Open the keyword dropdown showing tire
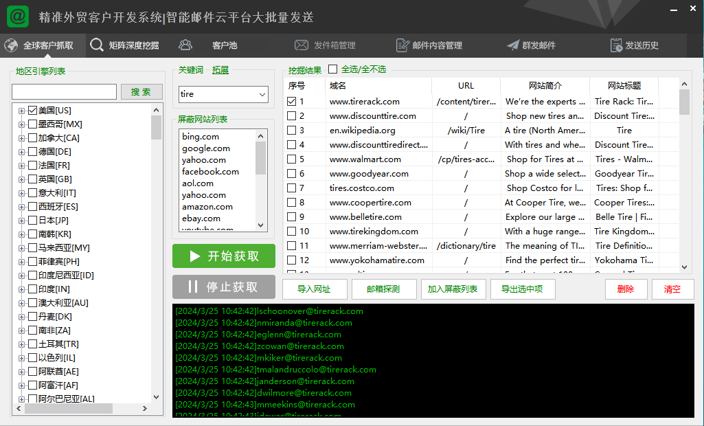 [x=262, y=94]
